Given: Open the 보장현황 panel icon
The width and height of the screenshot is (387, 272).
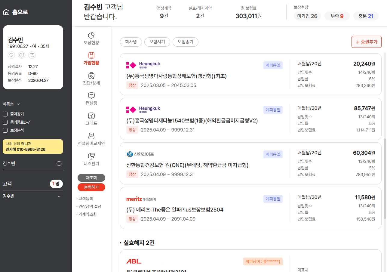Looking at the screenshot, I should 91,36.
